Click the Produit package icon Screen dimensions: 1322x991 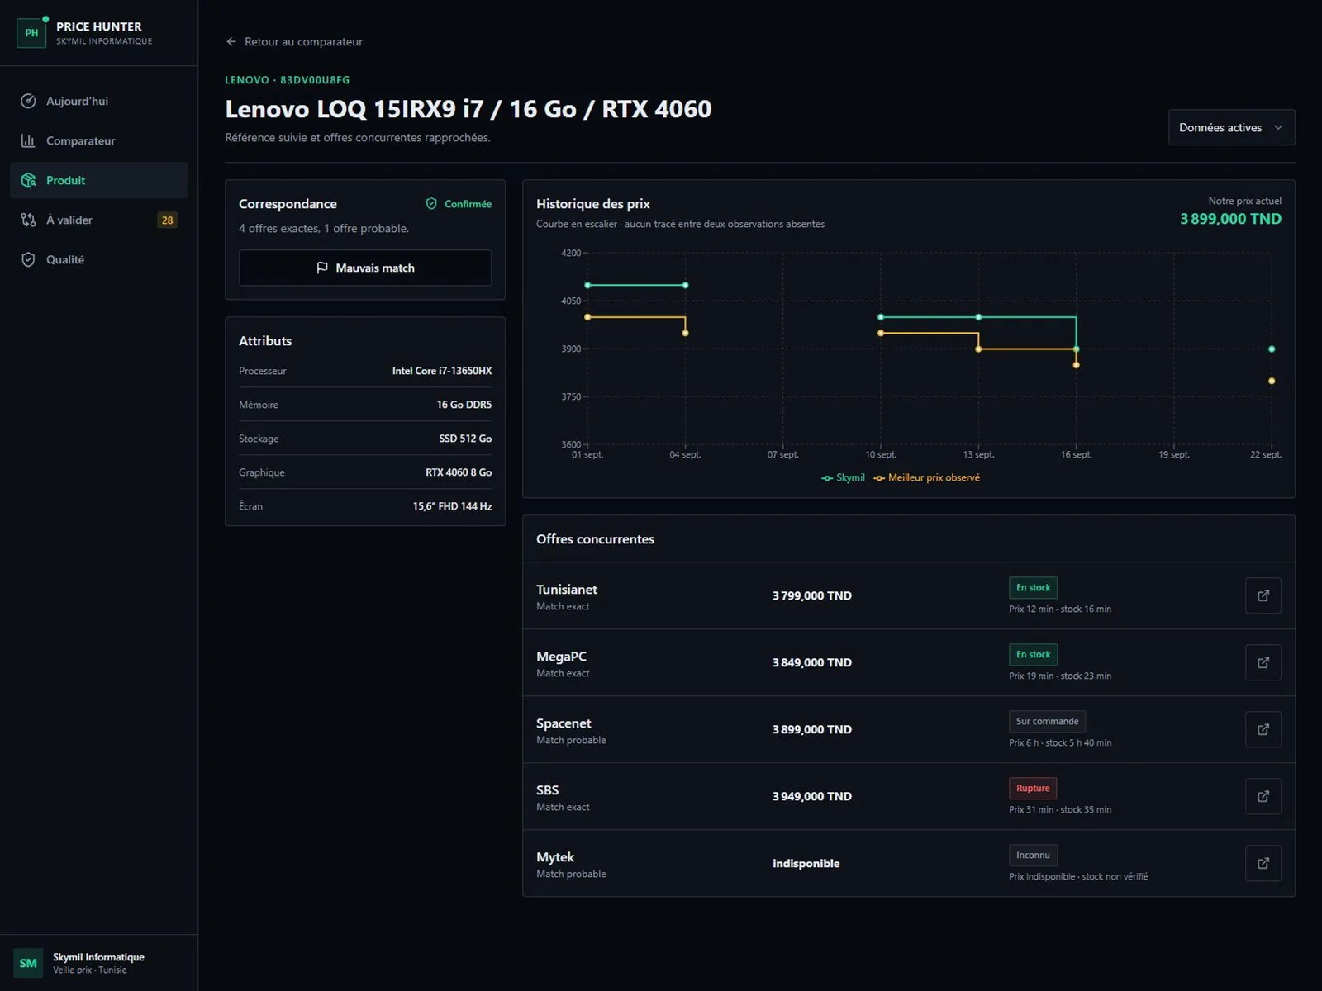(x=28, y=180)
